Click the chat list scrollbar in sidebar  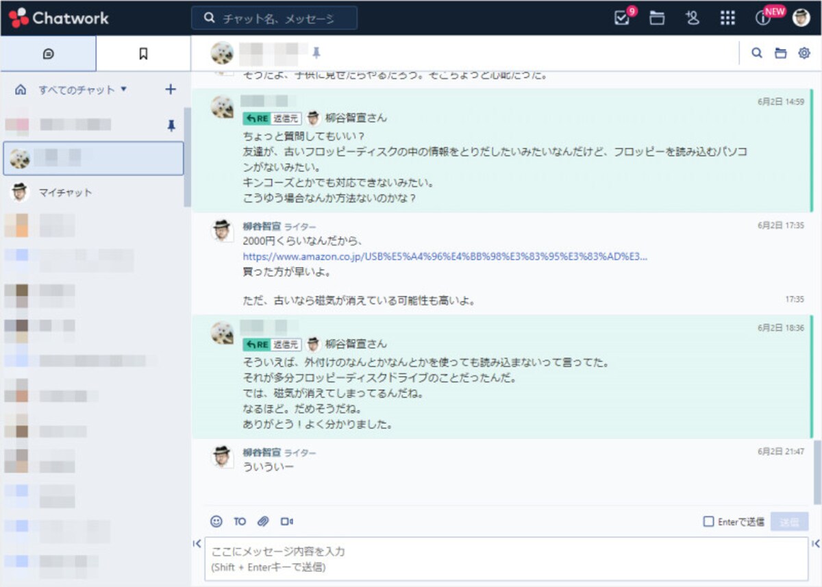[x=188, y=158]
